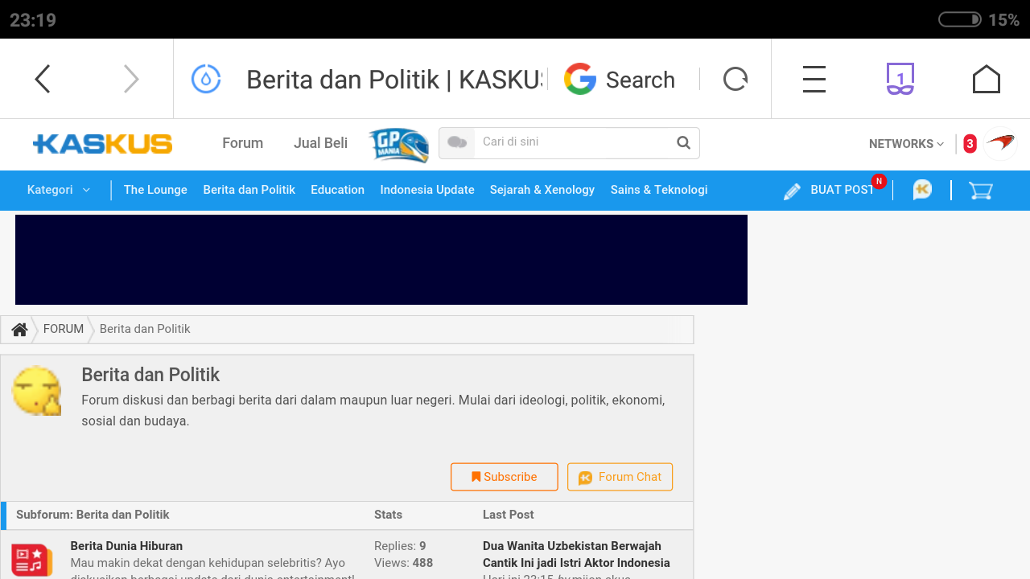Image resolution: width=1030 pixels, height=579 pixels.
Task: Select Berita dan Politik in nav bar
Action: 249,190
